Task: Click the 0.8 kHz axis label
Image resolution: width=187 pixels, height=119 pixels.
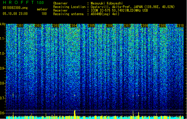Action: 2,83
